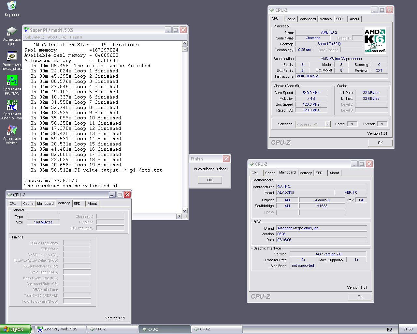Click the RU language indicator in tray
The height and width of the screenshot is (334, 417).
point(389,329)
